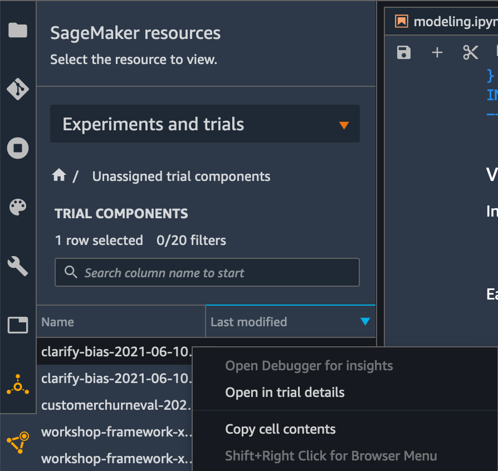Open Running Terminals and Kernels panel
The height and width of the screenshot is (471, 498).
pyautogui.click(x=18, y=148)
